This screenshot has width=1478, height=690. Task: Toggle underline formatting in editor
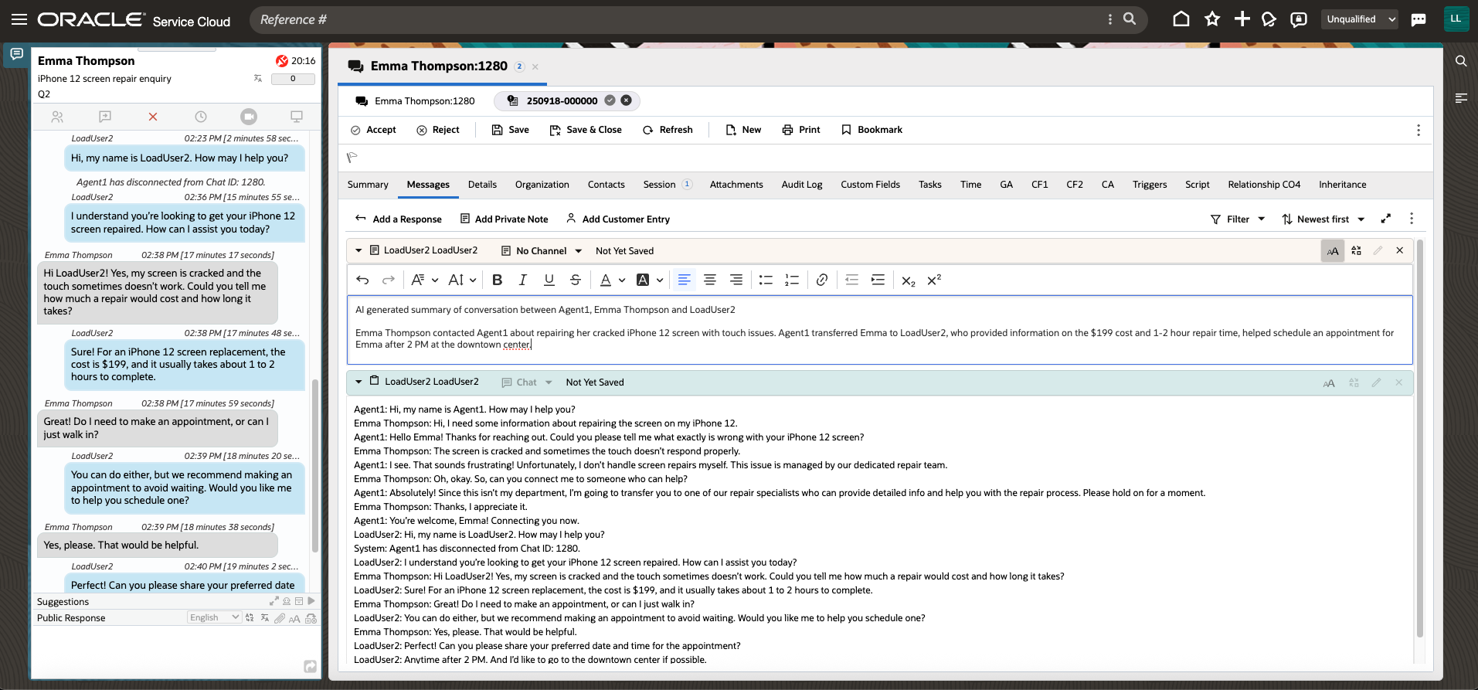tap(549, 280)
